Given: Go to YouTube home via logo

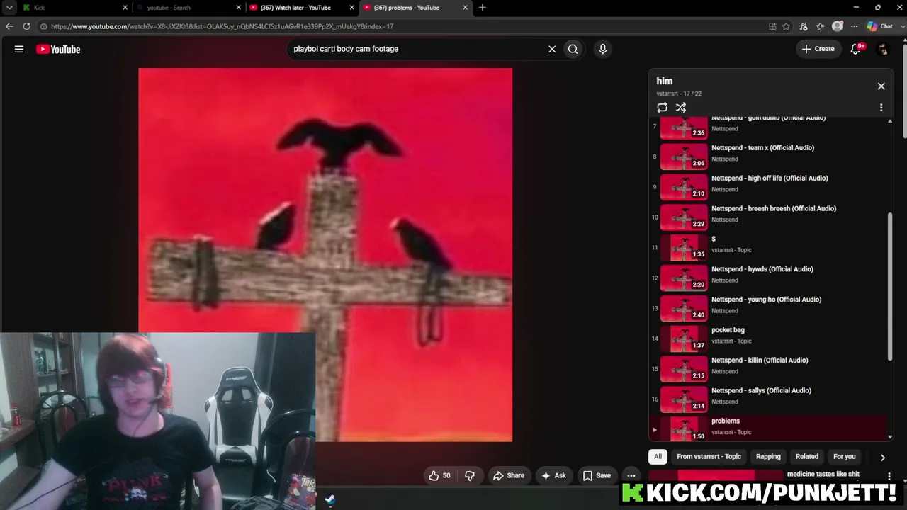Looking at the screenshot, I should point(58,49).
